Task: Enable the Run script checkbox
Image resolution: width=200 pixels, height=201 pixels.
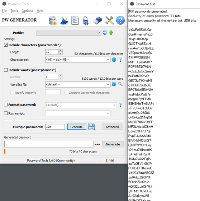Action: 6,113
